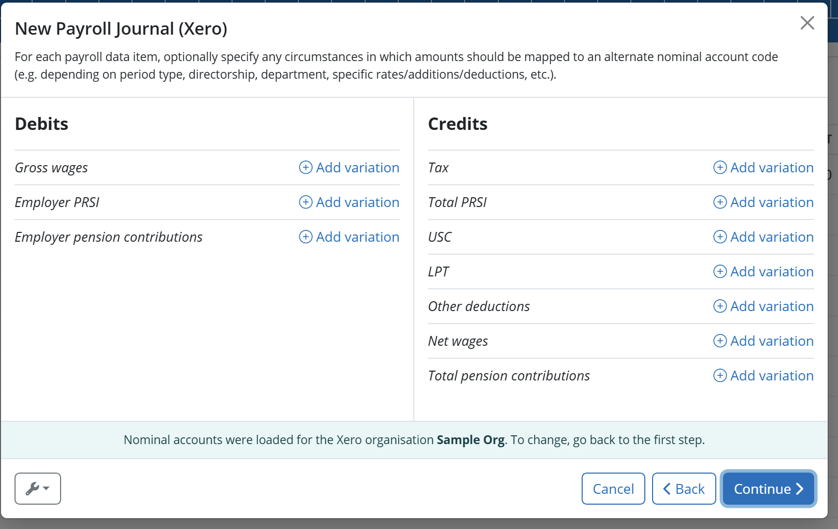Click the plus icon next to Net wages variation
Viewport: 838px width, 529px height.
[720, 341]
